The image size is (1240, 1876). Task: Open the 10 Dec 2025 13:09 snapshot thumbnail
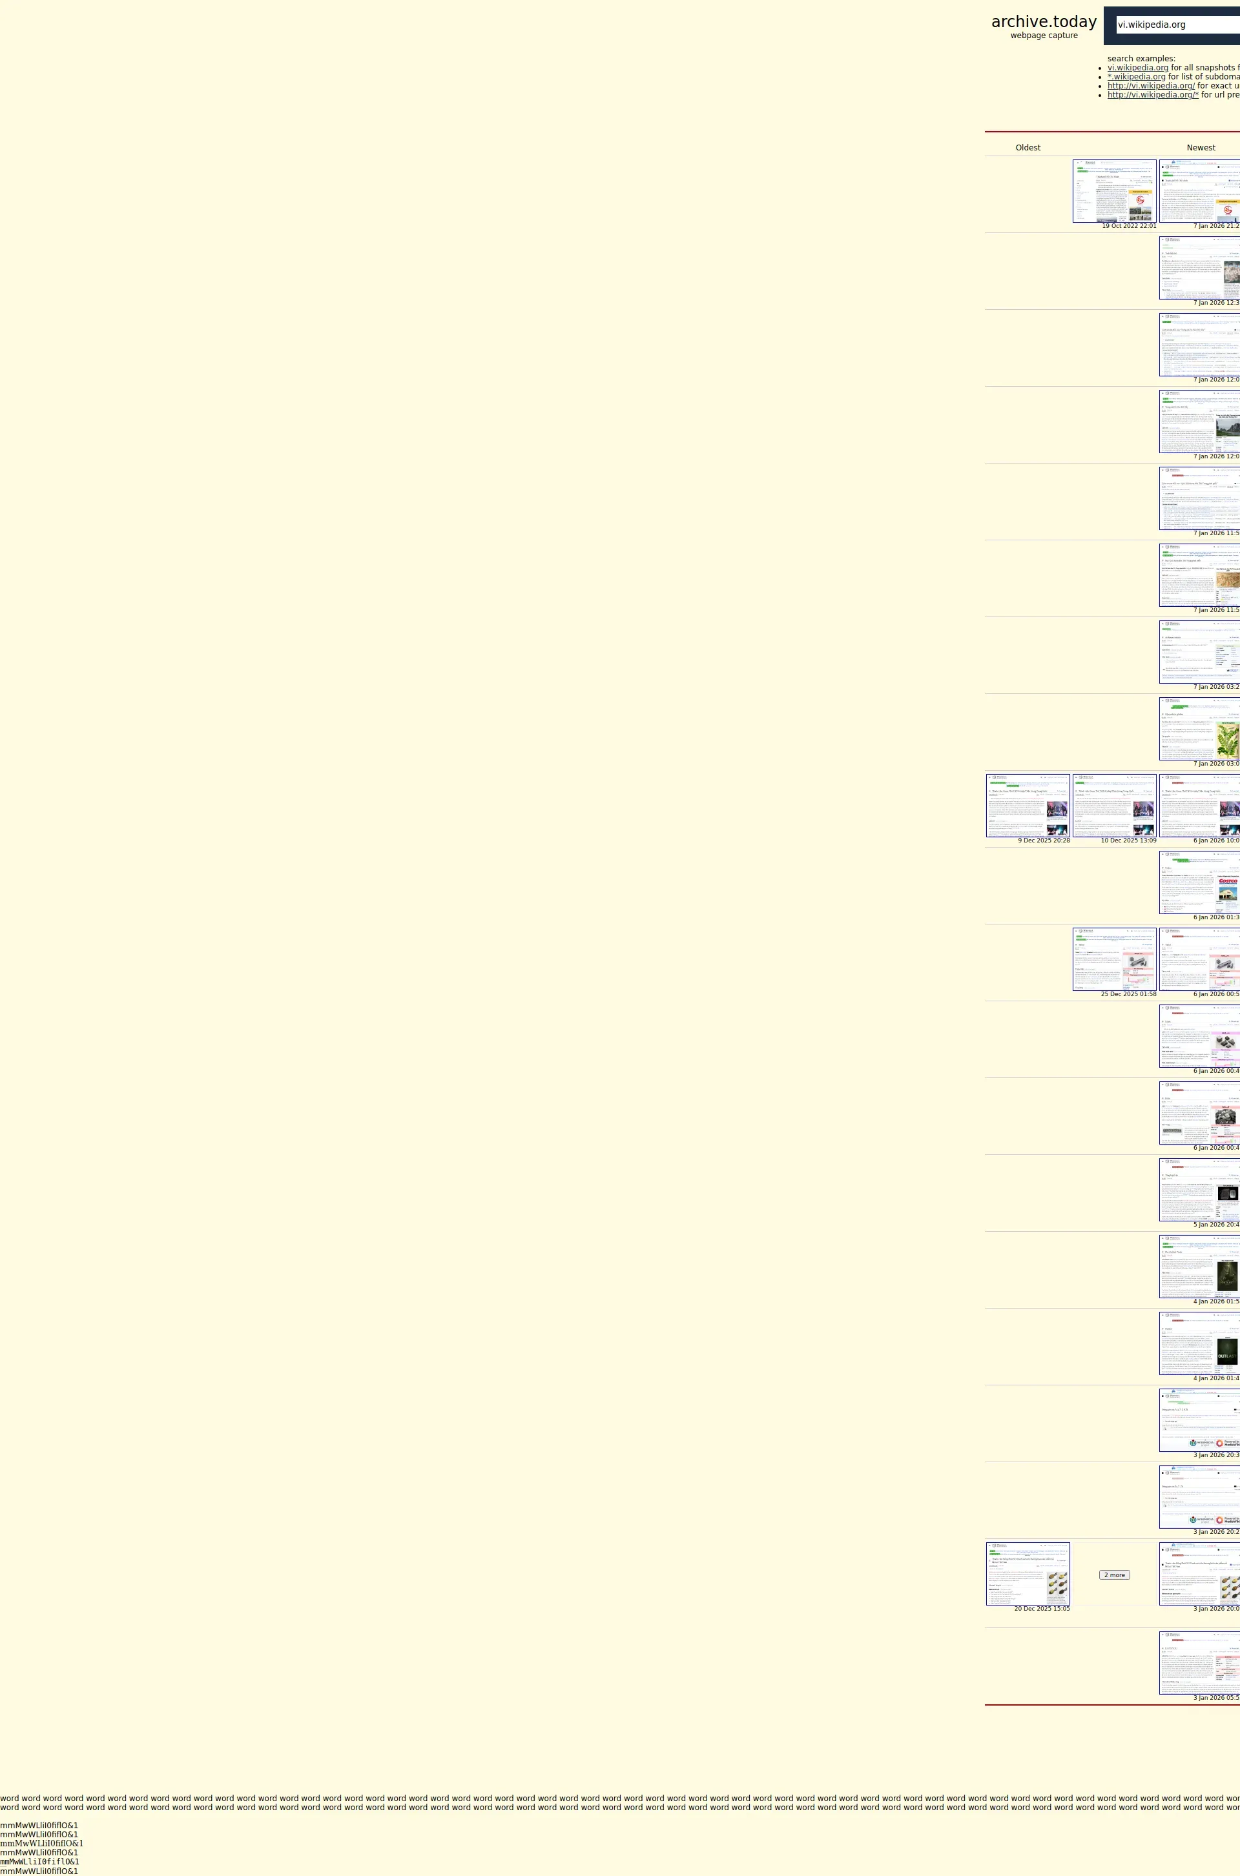1113,806
